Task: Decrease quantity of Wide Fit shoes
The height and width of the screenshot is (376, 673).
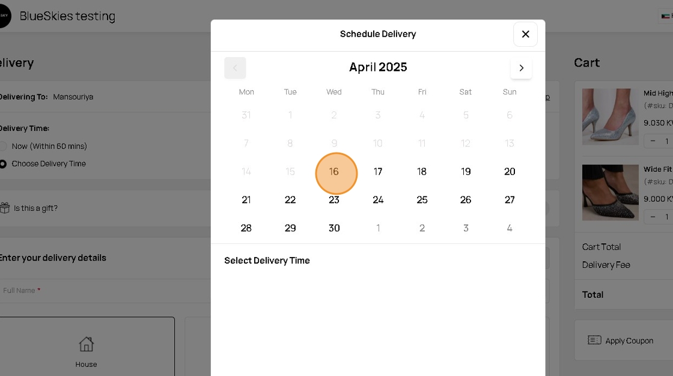Action: [653, 216]
